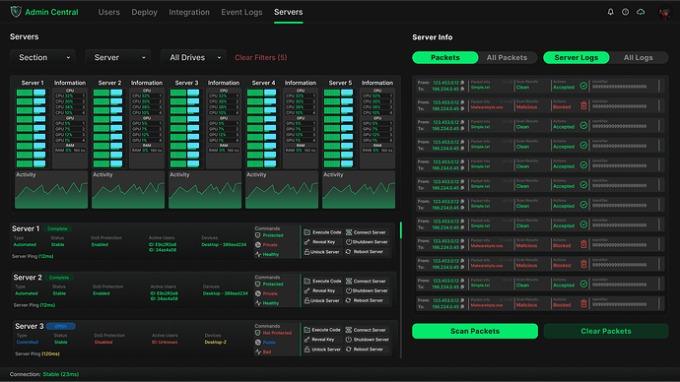Click the OPEN badge on Server 3

pos(61,326)
